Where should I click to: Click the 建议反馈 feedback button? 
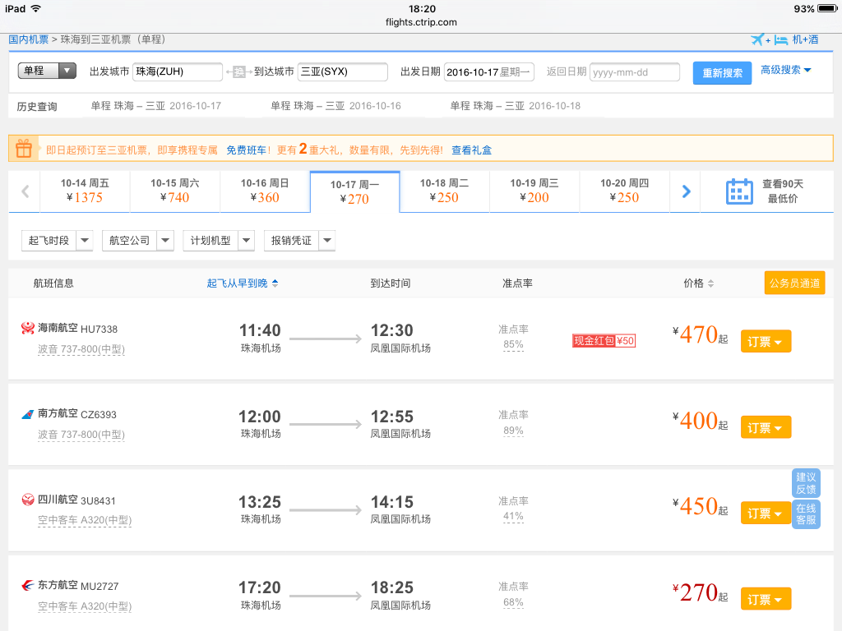pyautogui.click(x=806, y=483)
